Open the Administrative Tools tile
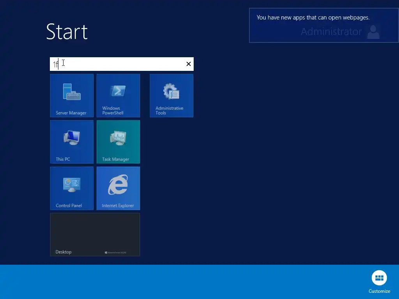The height and width of the screenshot is (299, 399). (x=171, y=96)
